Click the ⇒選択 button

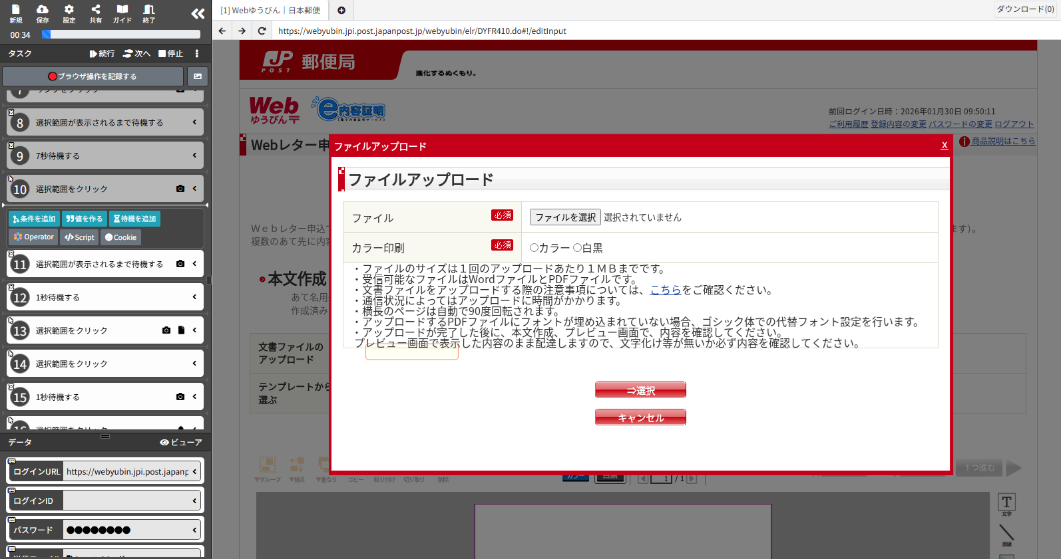click(640, 390)
